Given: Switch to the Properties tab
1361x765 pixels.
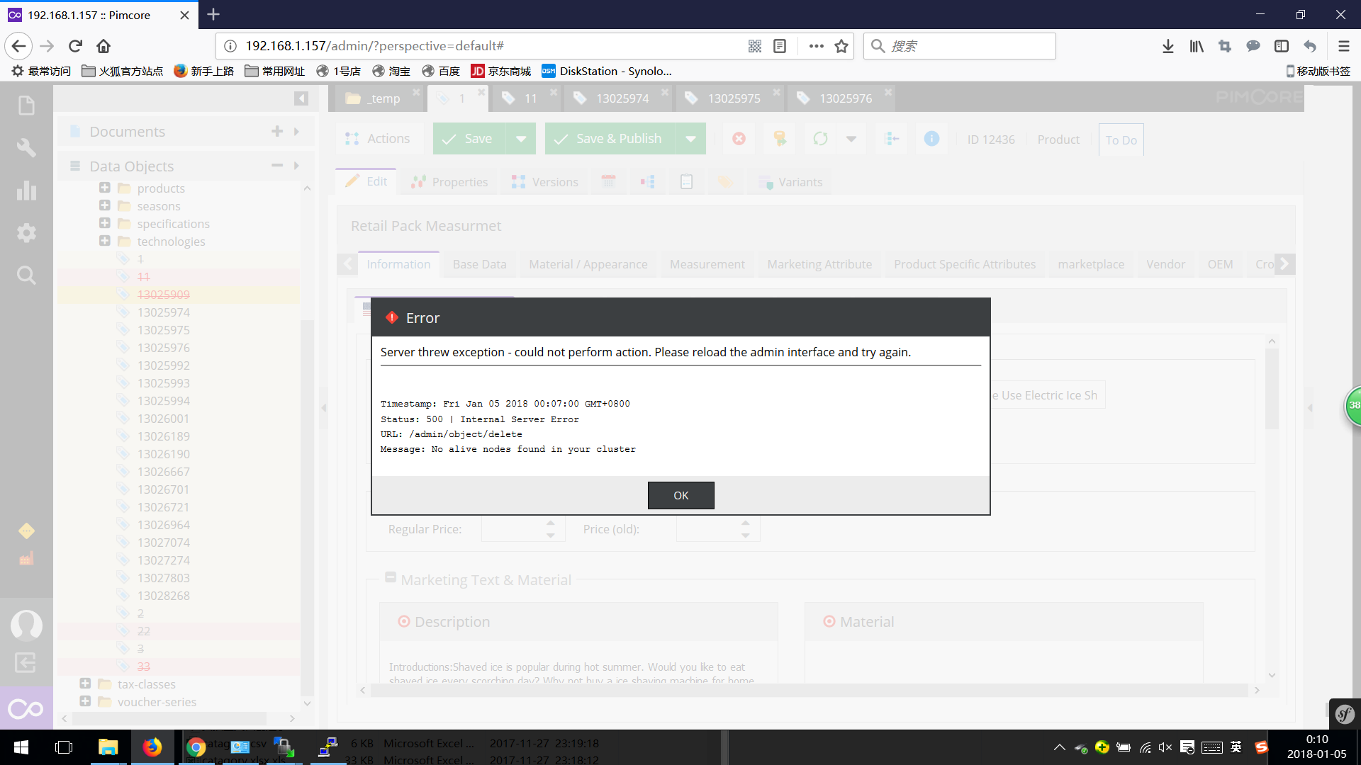Looking at the screenshot, I should (x=449, y=182).
